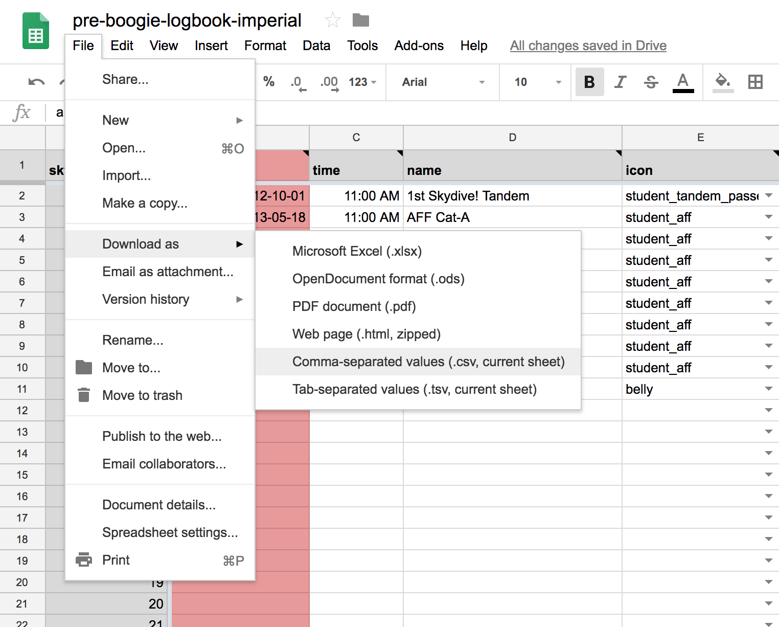Open the icon dropdown in the AFF Cat-A row

coord(768,217)
